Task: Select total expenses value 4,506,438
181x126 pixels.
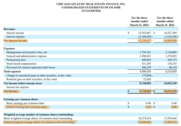Action: 145,71
